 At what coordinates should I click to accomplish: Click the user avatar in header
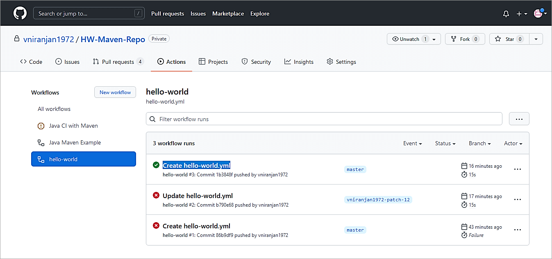(538, 14)
